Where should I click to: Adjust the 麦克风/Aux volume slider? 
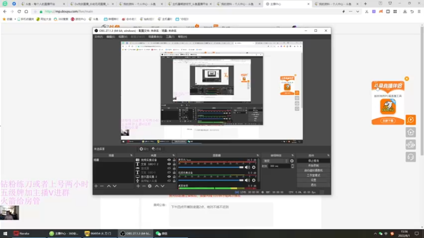(211, 167)
